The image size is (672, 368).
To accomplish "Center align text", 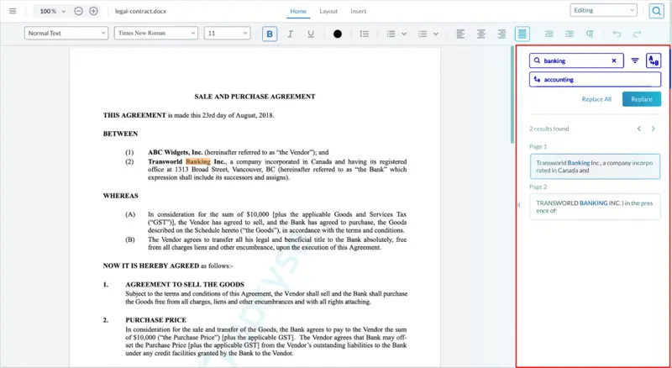I will pyautogui.click(x=481, y=34).
